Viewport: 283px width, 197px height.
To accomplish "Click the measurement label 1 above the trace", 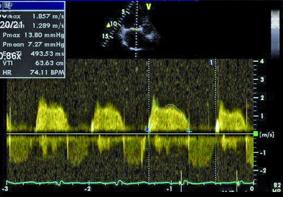I will [211, 62].
